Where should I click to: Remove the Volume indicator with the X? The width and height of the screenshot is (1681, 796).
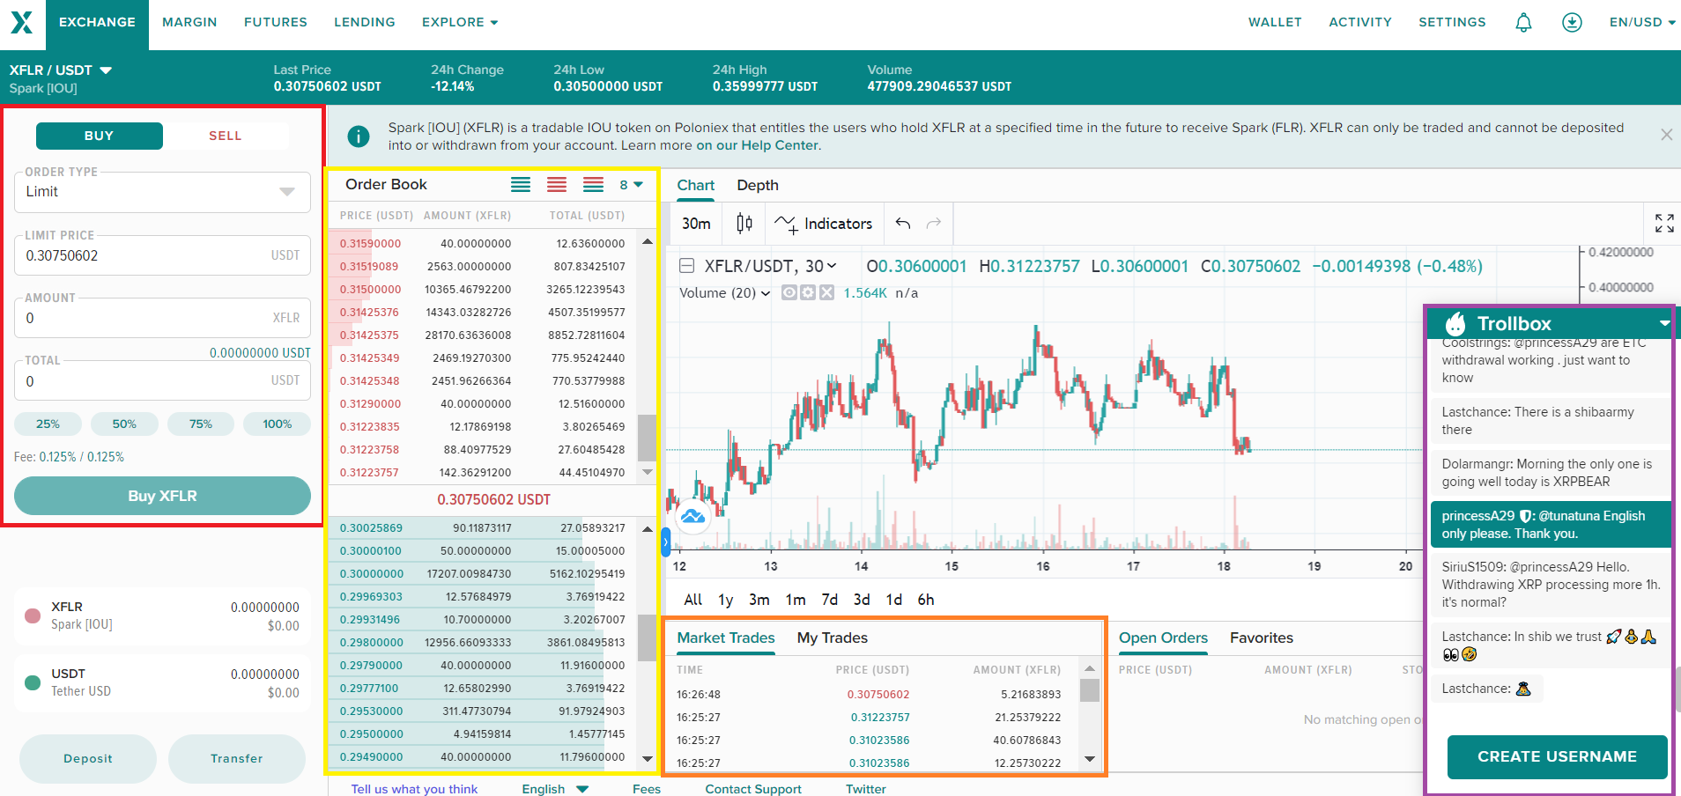(826, 292)
